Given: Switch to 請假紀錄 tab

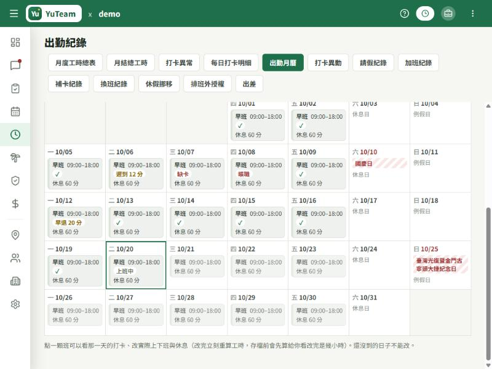Looking at the screenshot, I should 373,63.
